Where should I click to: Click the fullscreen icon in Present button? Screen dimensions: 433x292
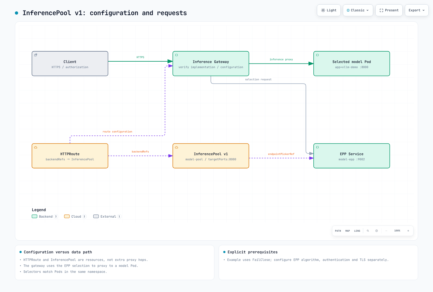[x=381, y=10]
